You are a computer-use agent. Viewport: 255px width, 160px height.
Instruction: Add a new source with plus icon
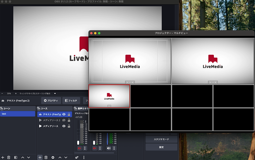(40, 157)
